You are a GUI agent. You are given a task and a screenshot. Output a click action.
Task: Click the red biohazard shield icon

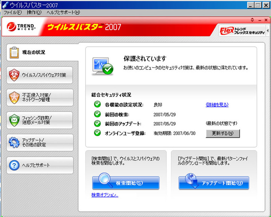(x=14, y=75)
